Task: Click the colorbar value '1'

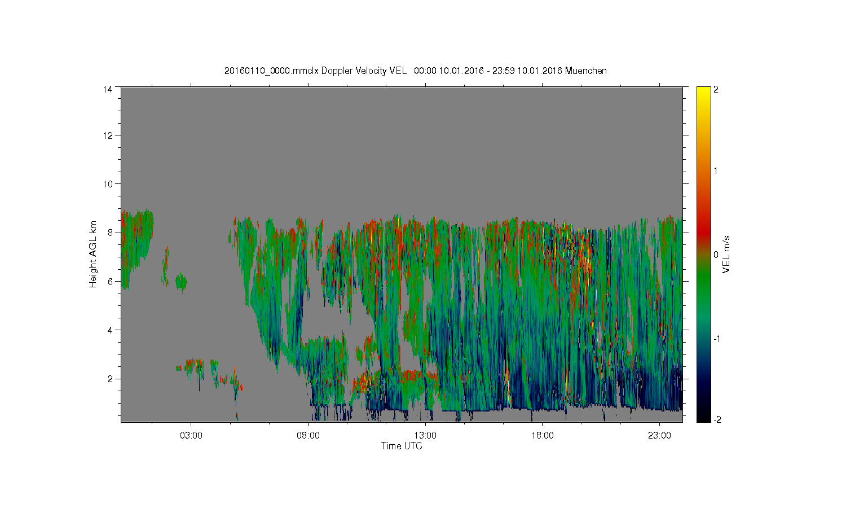Action: (x=716, y=170)
